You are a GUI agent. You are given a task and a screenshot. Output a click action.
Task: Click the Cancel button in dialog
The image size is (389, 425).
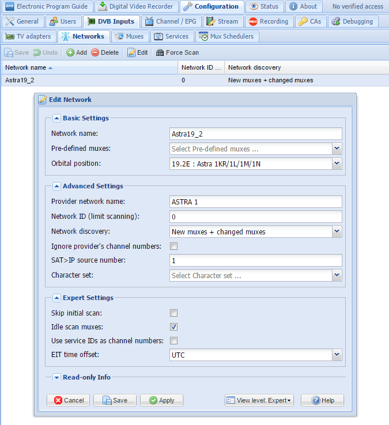click(69, 400)
